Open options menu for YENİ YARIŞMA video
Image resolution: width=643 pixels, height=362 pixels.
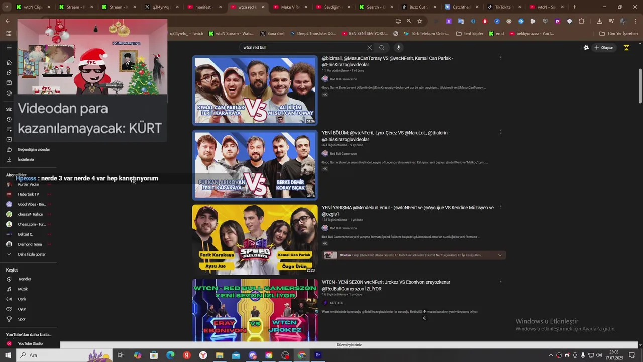coord(501,207)
